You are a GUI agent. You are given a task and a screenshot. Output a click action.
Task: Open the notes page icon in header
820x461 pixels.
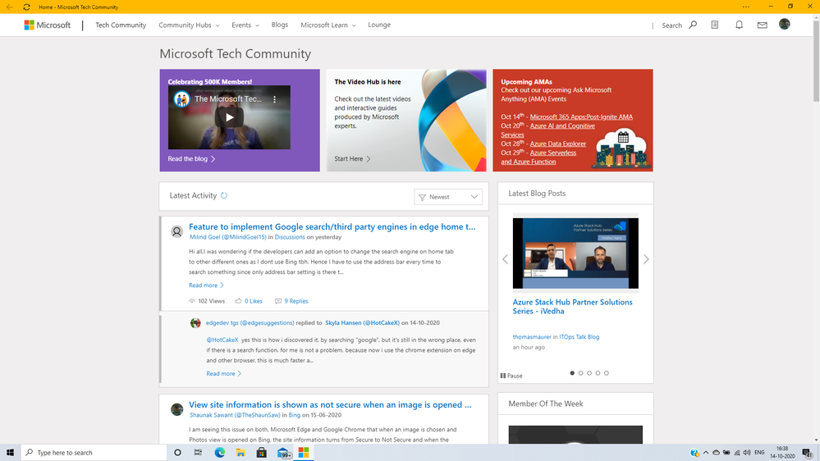[715, 25]
